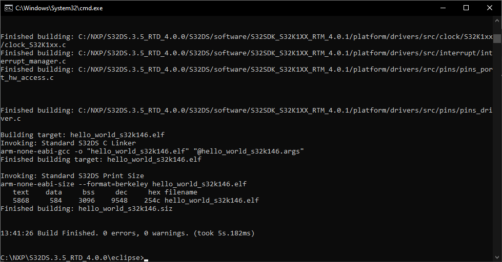
Task: Click the text size value 5868
Action: [x=21, y=200]
